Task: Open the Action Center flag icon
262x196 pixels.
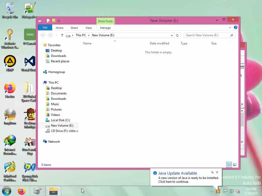Action: [x=225, y=191]
